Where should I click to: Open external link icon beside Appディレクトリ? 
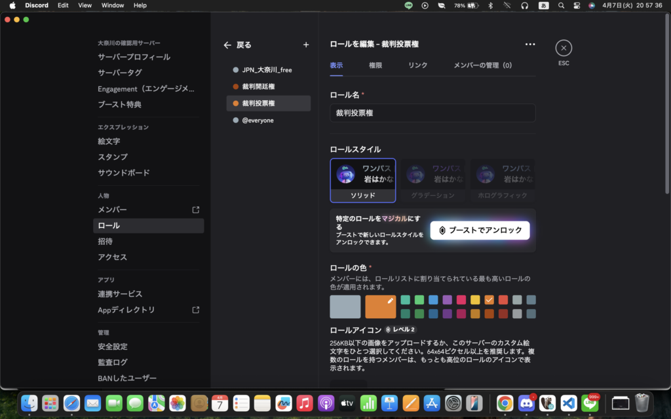(x=195, y=310)
